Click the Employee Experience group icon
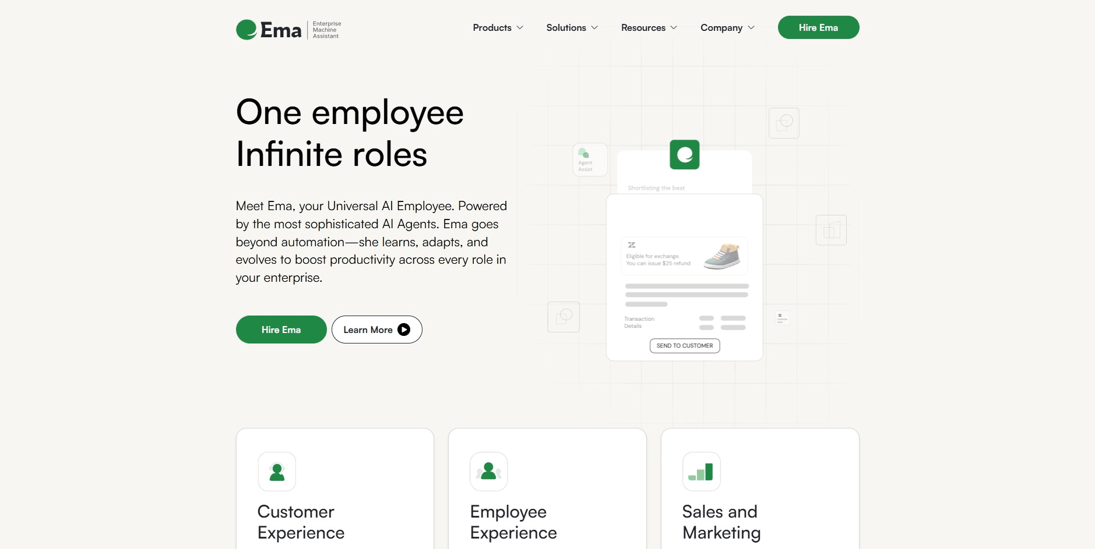This screenshot has width=1095, height=549. click(x=489, y=472)
